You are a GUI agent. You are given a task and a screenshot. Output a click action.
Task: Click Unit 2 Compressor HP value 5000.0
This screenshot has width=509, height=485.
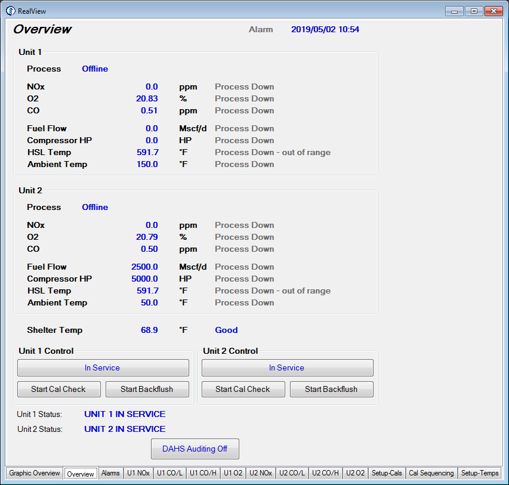point(144,279)
